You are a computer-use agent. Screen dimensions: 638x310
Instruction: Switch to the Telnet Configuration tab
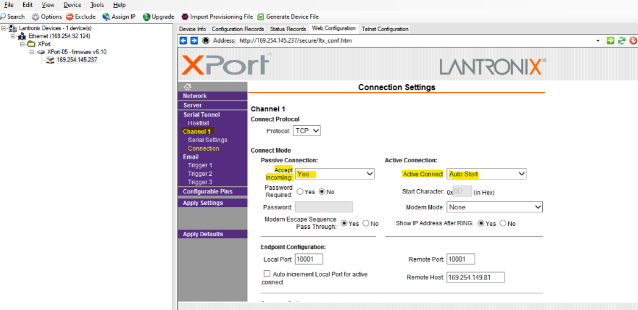pyautogui.click(x=385, y=29)
